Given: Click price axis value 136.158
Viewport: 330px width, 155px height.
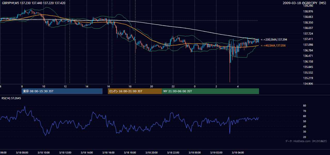Looking at the screenshot, I should tap(308, 61).
